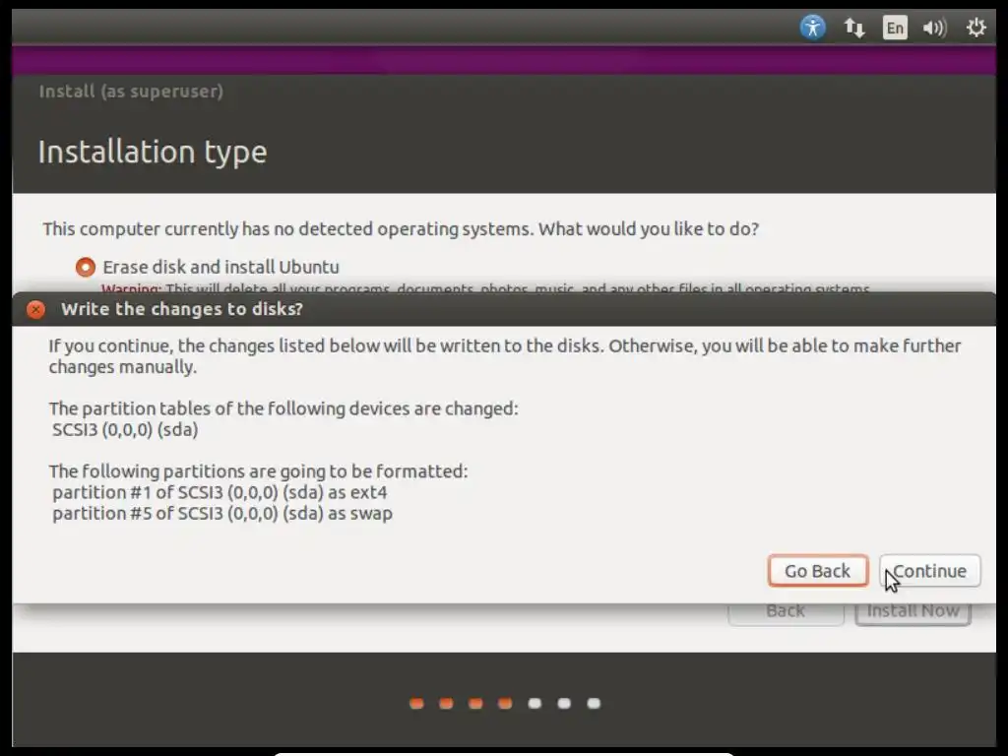Open the power and system gear menu
Screen dimensions: 1008x756
pyautogui.click(x=976, y=28)
